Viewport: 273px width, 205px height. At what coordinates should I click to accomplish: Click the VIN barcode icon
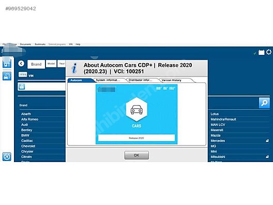point(23,75)
